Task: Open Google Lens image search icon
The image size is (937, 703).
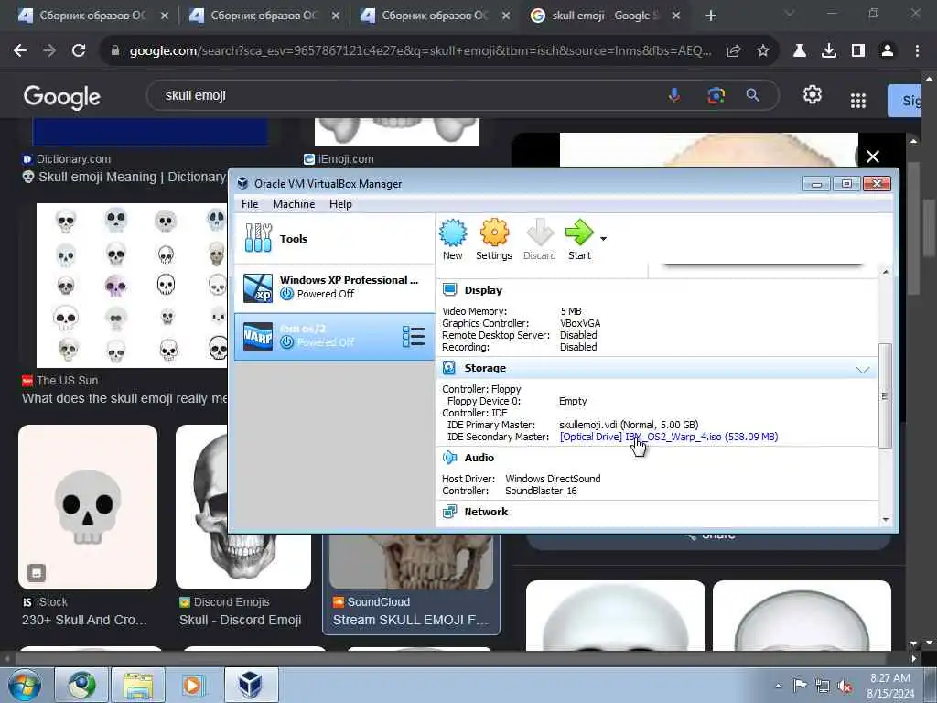Action: (716, 95)
